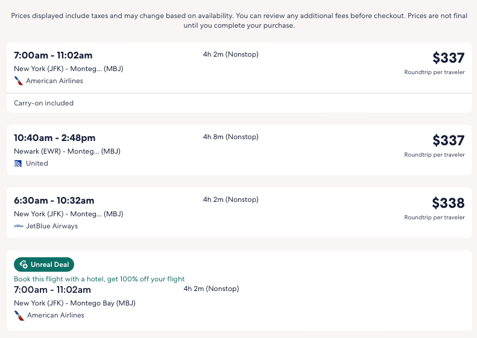Click the $337 price for United flight

(x=448, y=140)
